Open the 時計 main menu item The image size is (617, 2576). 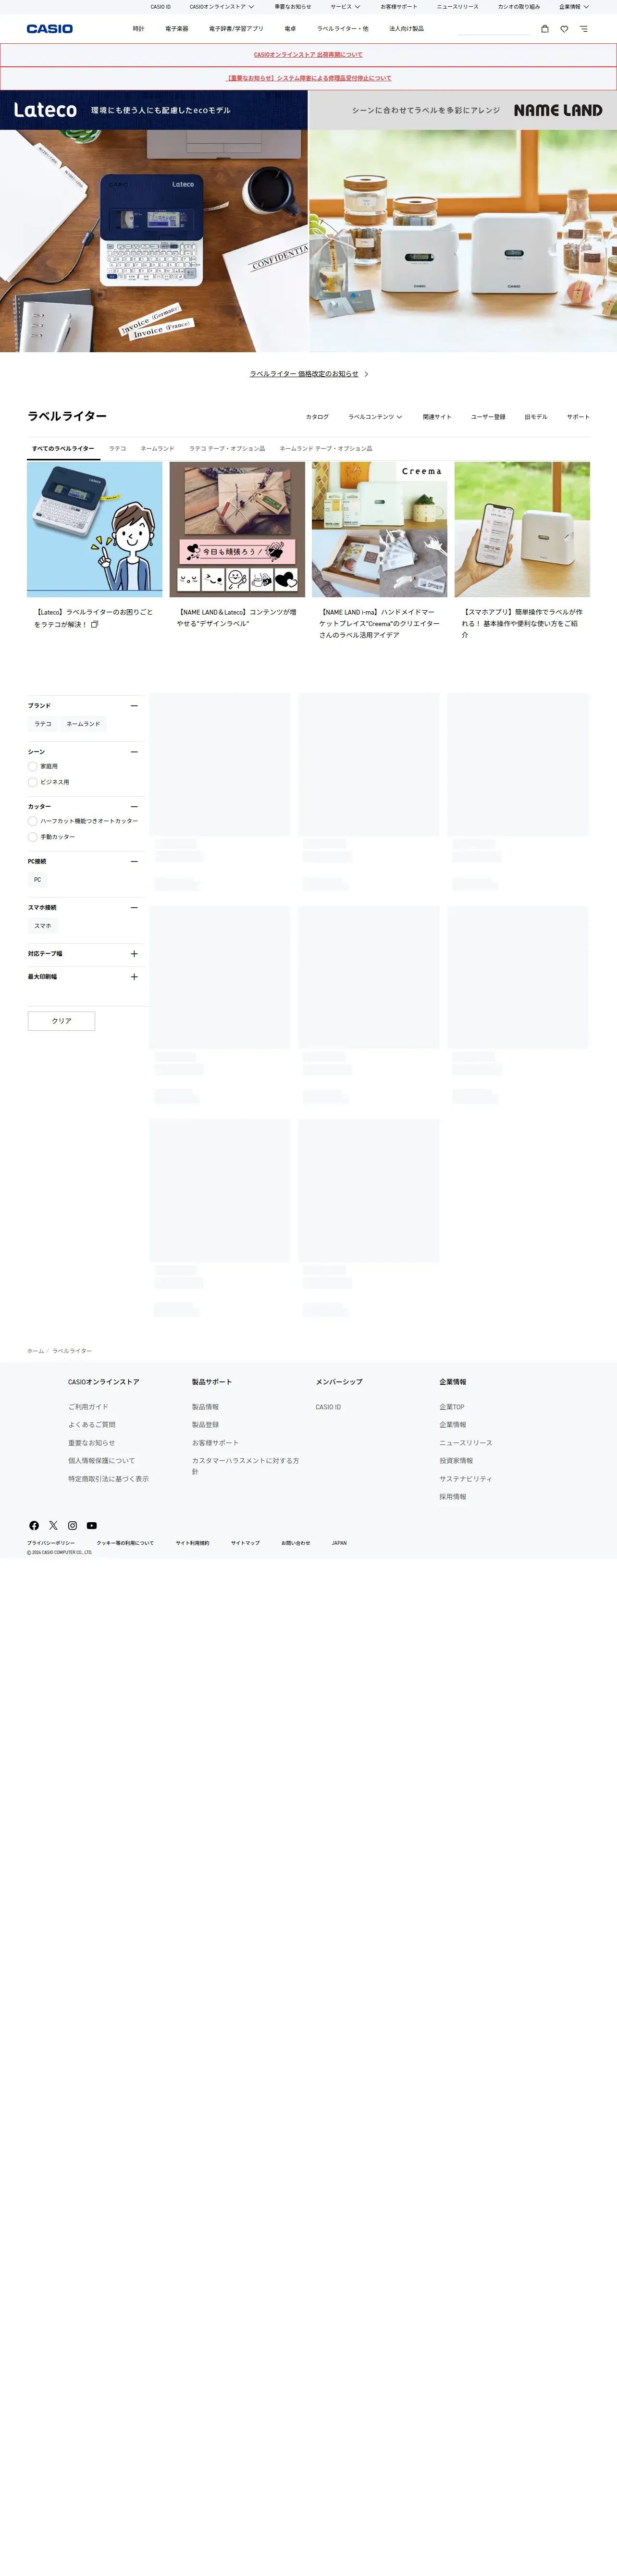click(138, 29)
